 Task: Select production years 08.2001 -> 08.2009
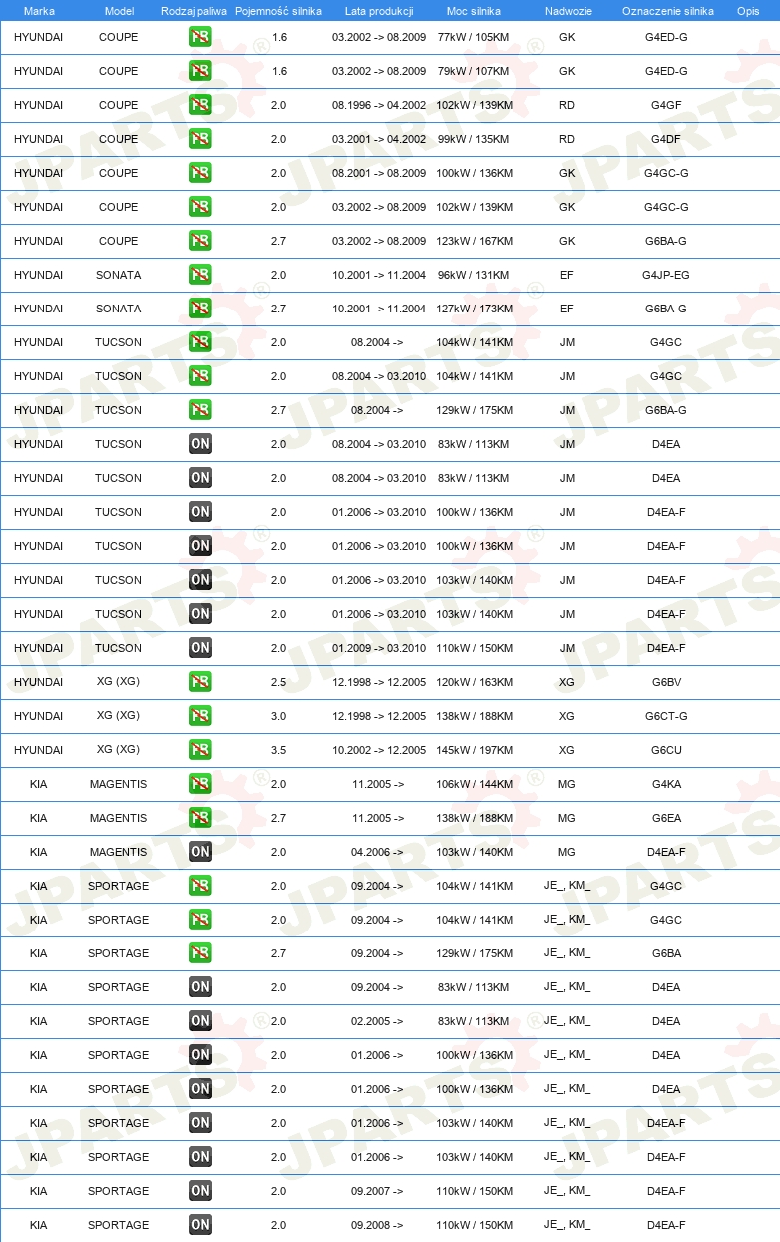379,173
